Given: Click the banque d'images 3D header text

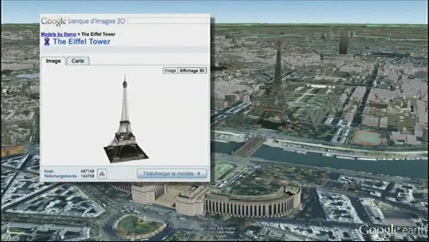Looking at the screenshot, I should (x=97, y=21).
